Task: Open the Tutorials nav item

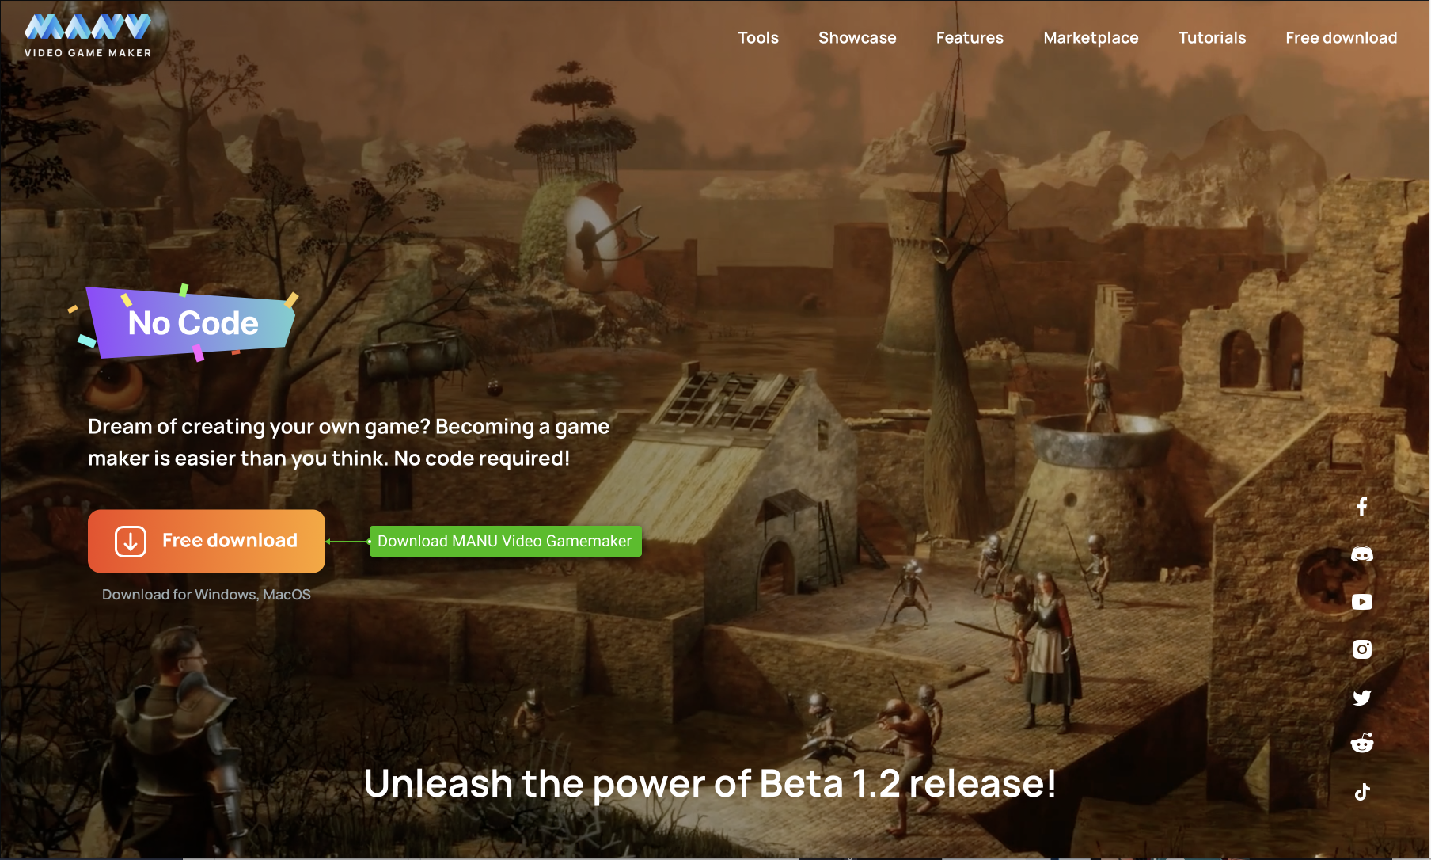Action: [1212, 37]
